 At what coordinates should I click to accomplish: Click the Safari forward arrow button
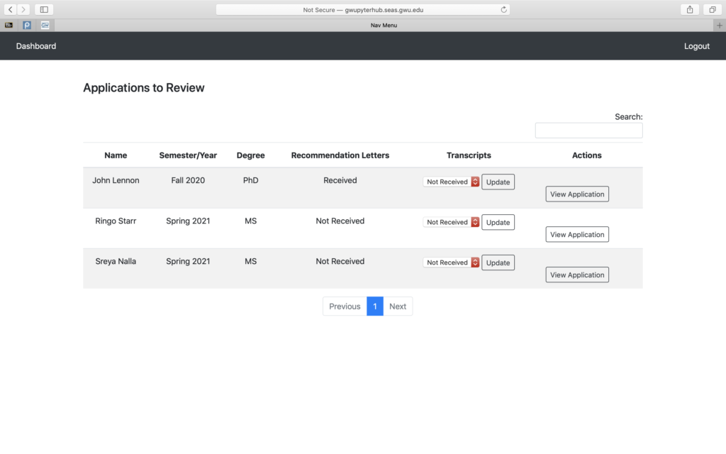23,9
